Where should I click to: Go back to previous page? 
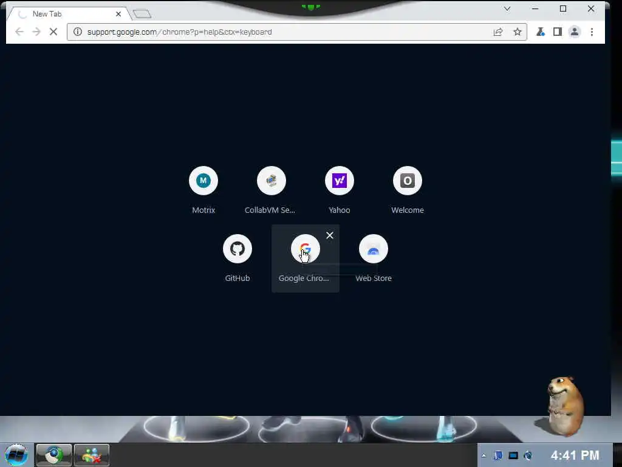(19, 32)
